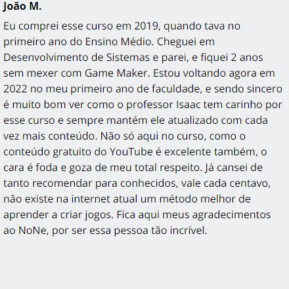Click the reviewer name João M.

point(22,6)
